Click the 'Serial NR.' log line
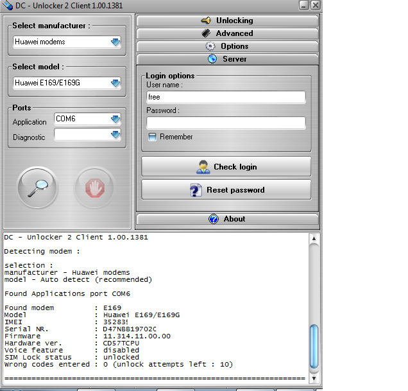This screenshot has width=408, height=391. (80, 329)
